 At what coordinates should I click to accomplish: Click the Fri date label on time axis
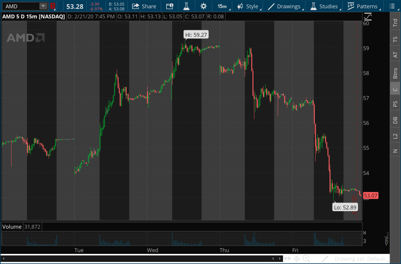coord(295,250)
